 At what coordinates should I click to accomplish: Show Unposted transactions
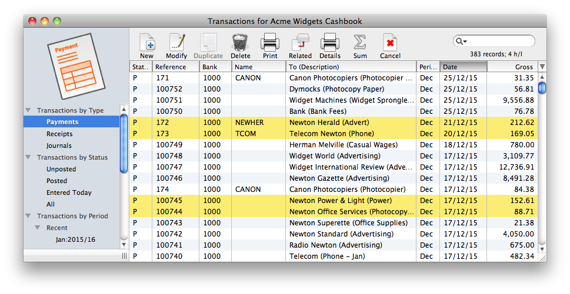[61, 169]
